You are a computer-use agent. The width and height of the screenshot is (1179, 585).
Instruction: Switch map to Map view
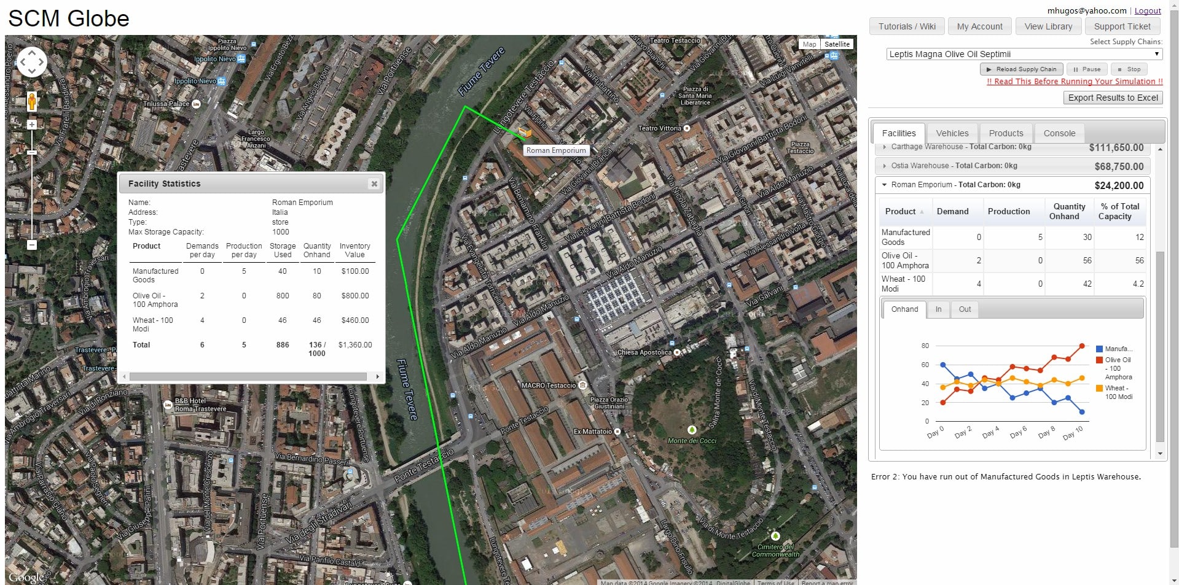point(809,44)
